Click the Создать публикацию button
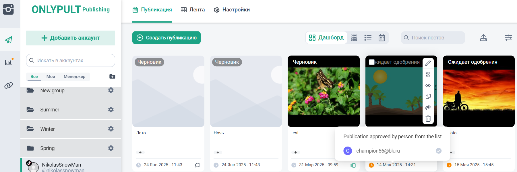The height and width of the screenshot is (172, 517). pyautogui.click(x=166, y=38)
